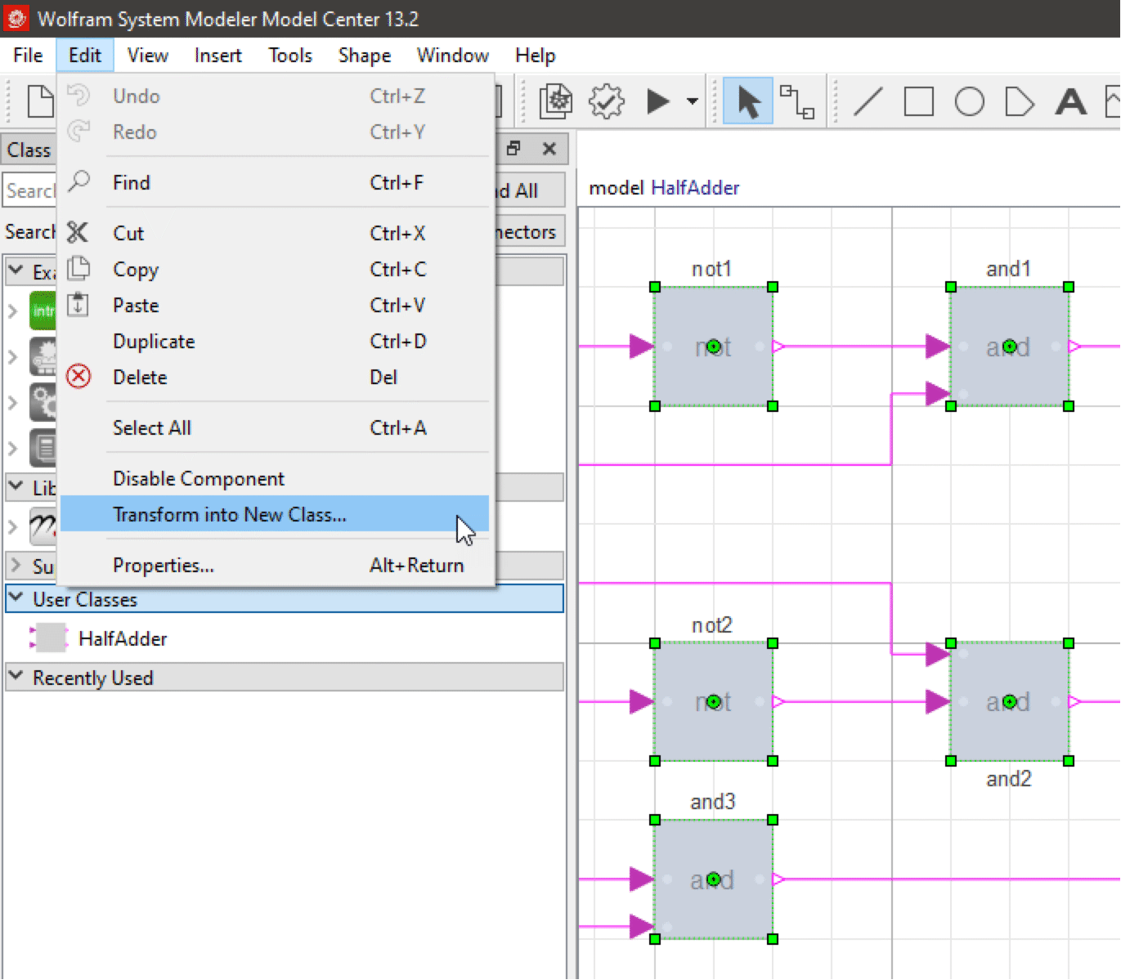Viewport: 1121px width, 980px height.
Task: Select the and3 component block
Action: [x=713, y=879]
